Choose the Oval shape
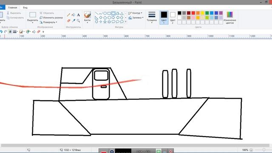This screenshot has height=153, width=272. coord(105,13)
